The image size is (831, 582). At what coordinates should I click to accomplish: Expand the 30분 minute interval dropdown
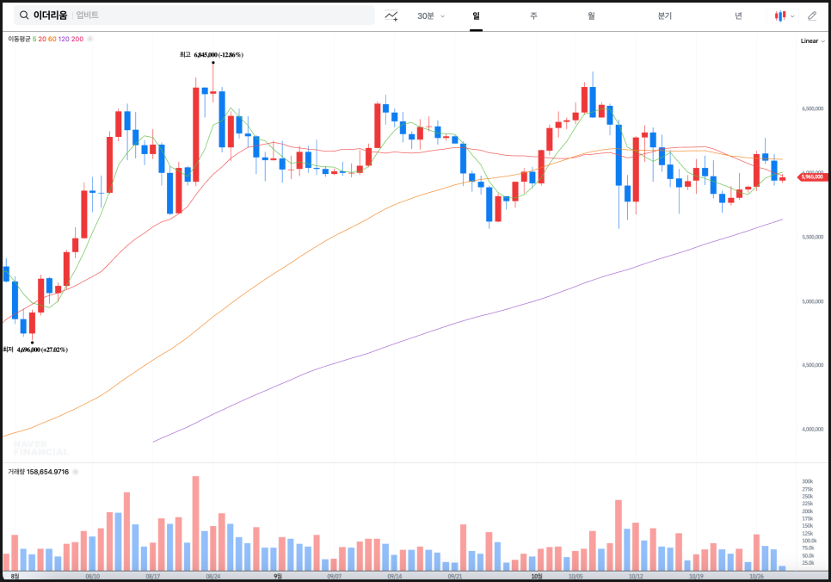(430, 15)
